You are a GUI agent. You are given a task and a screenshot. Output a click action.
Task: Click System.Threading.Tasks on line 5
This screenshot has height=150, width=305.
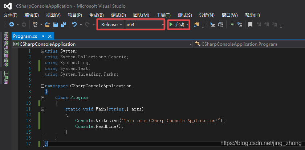[88, 74]
